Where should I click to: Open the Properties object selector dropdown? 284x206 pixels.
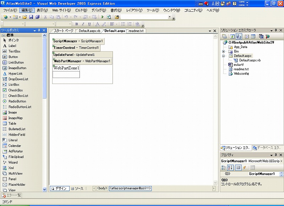pos(281,161)
